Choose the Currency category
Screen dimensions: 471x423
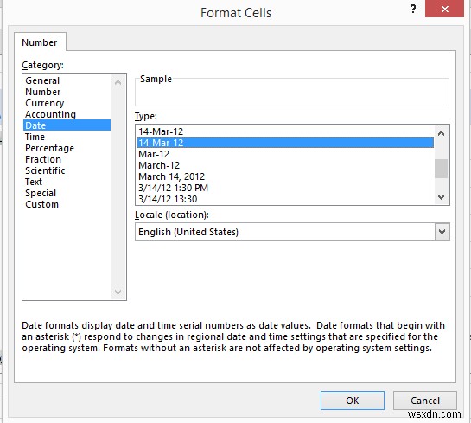[44, 103]
